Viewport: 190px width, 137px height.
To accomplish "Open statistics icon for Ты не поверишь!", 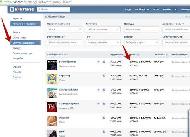I will [104, 104].
